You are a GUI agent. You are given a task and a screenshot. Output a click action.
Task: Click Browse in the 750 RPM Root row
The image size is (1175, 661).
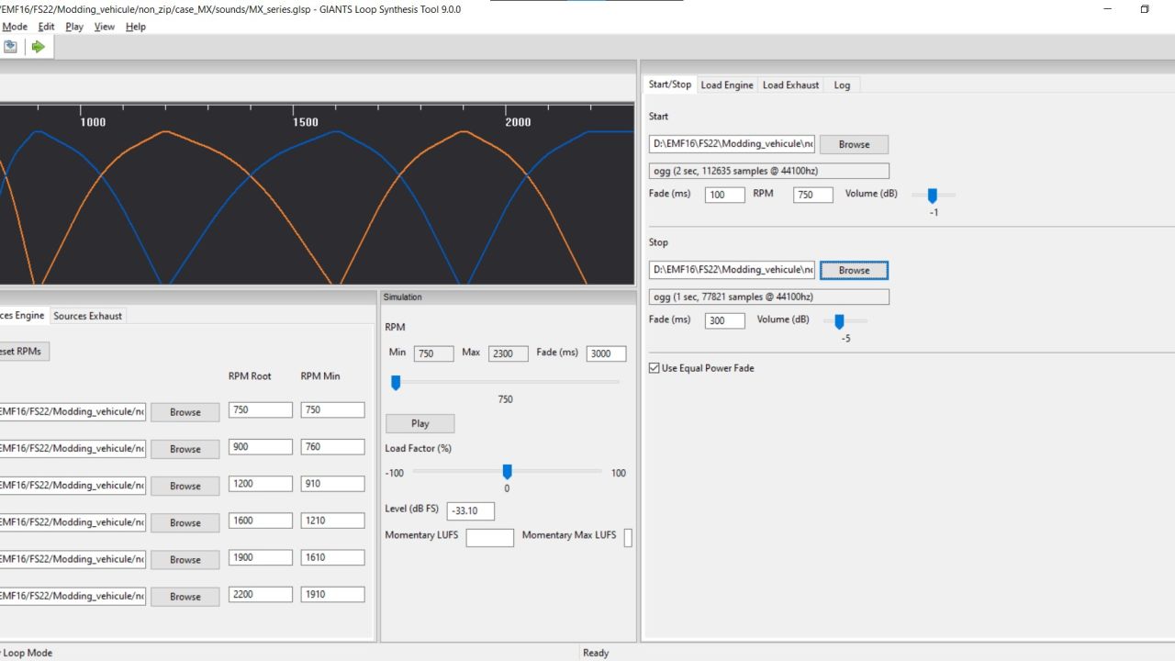[x=185, y=412]
